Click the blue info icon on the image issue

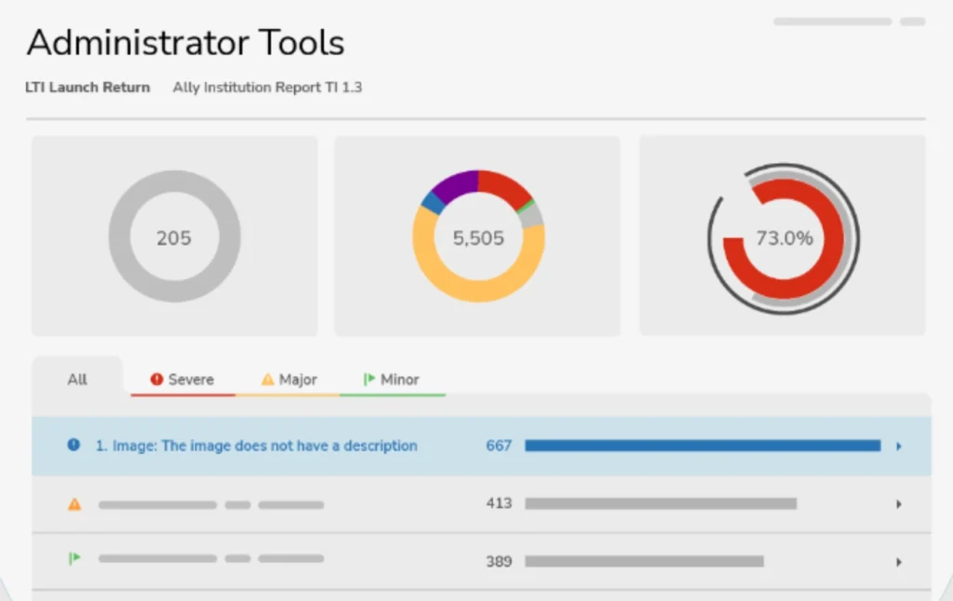click(x=73, y=445)
